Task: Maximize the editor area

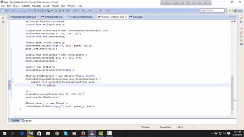Action: [x=234, y=16]
